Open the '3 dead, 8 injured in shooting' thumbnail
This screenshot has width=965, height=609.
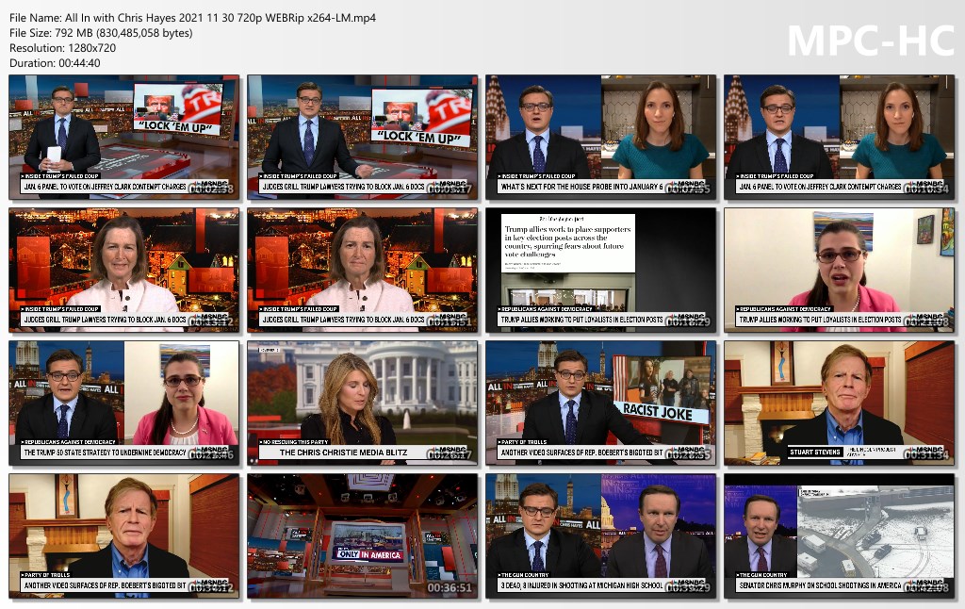(x=600, y=535)
